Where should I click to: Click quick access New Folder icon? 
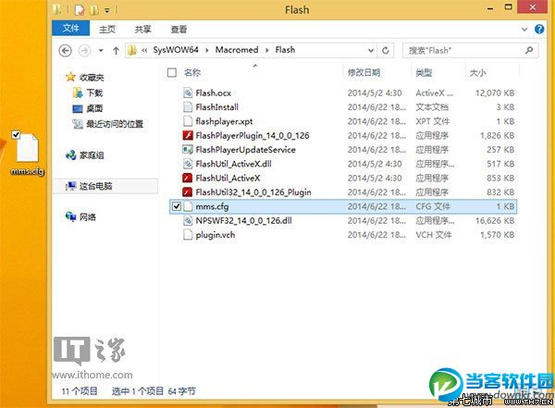93,10
